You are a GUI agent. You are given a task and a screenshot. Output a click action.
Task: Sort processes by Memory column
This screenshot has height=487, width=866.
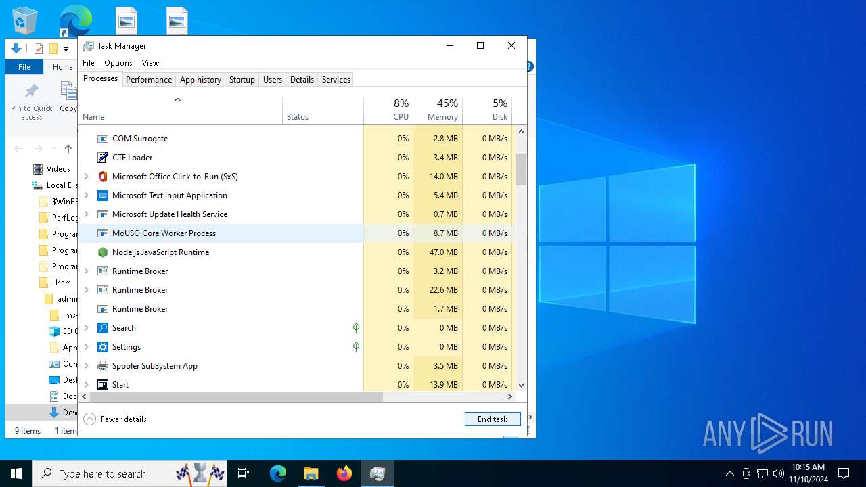[x=438, y=111]
